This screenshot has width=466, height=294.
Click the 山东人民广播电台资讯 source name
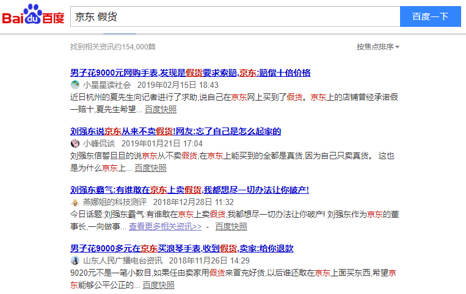[x=123, y=260]
